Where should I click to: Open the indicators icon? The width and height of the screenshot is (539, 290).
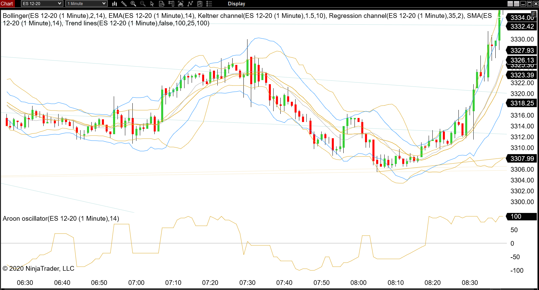pyautogui.click(x=190, y=4)
